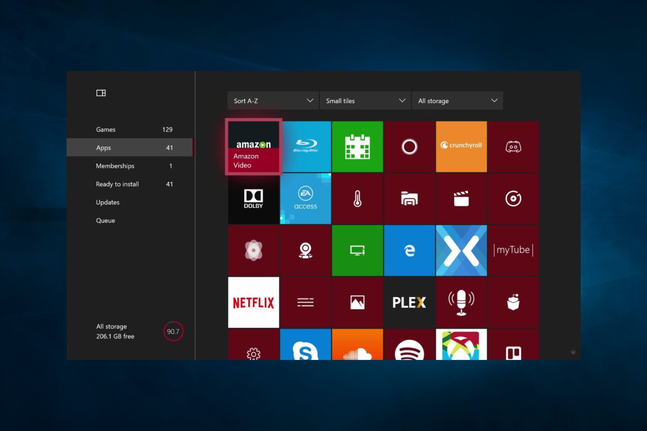Open the green calendar app tile
The image size is (647, 431).
357,146
